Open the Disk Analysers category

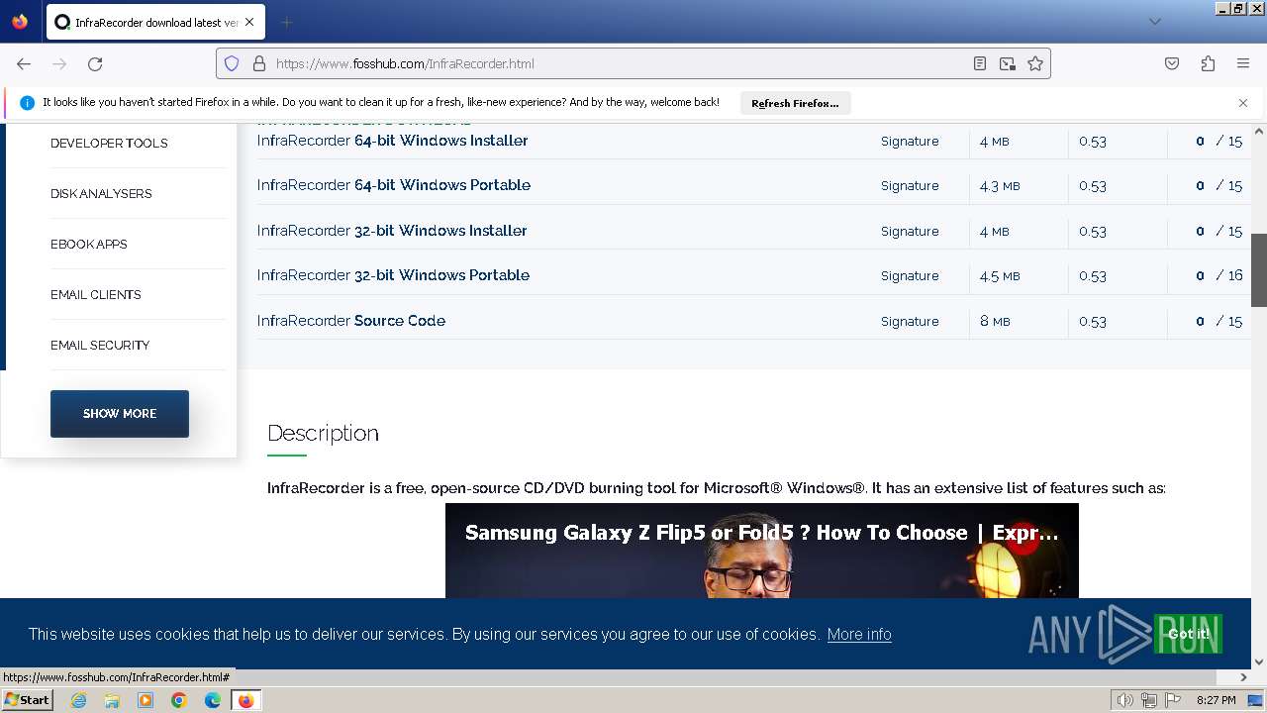pyautogui.click(x=101, y=193)
